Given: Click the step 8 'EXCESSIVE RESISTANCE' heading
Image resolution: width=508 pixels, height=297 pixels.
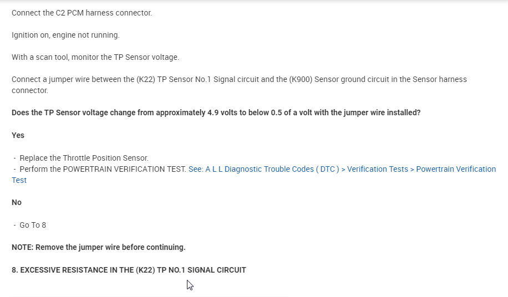Looking at the screenshot, I should coord(129,270).
